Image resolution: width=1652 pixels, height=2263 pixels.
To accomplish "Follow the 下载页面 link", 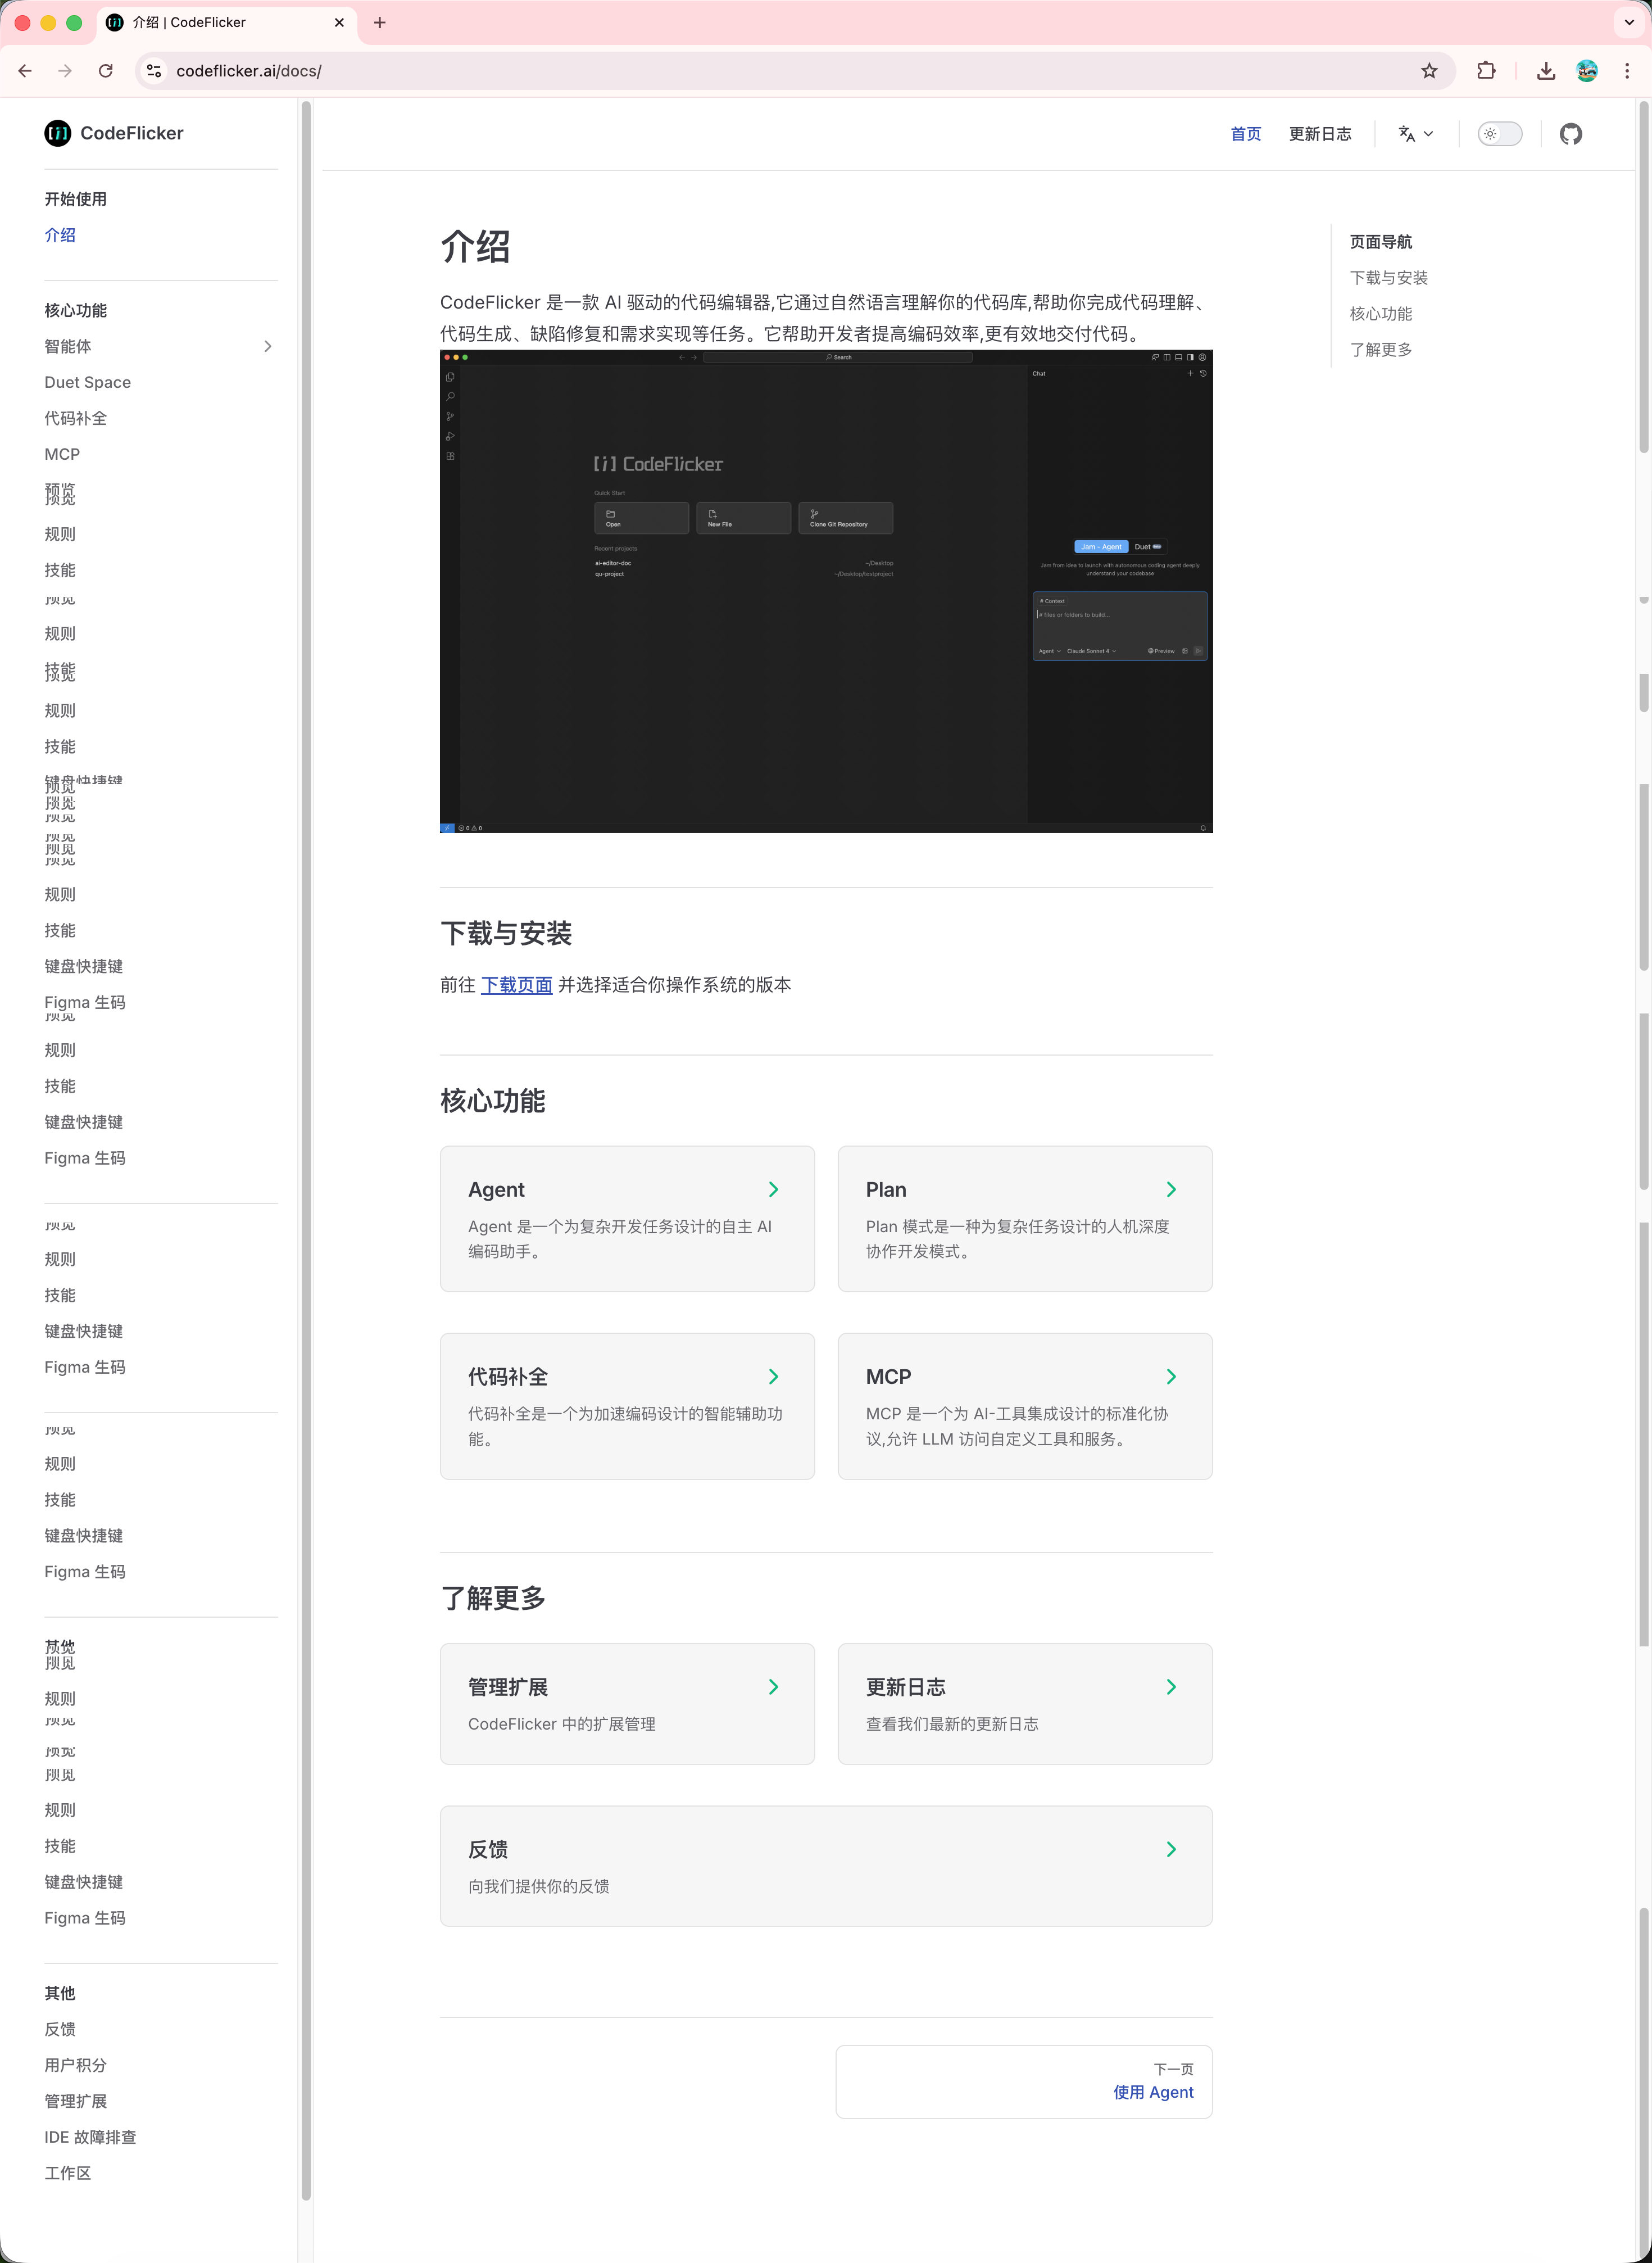I will [516, 985].
